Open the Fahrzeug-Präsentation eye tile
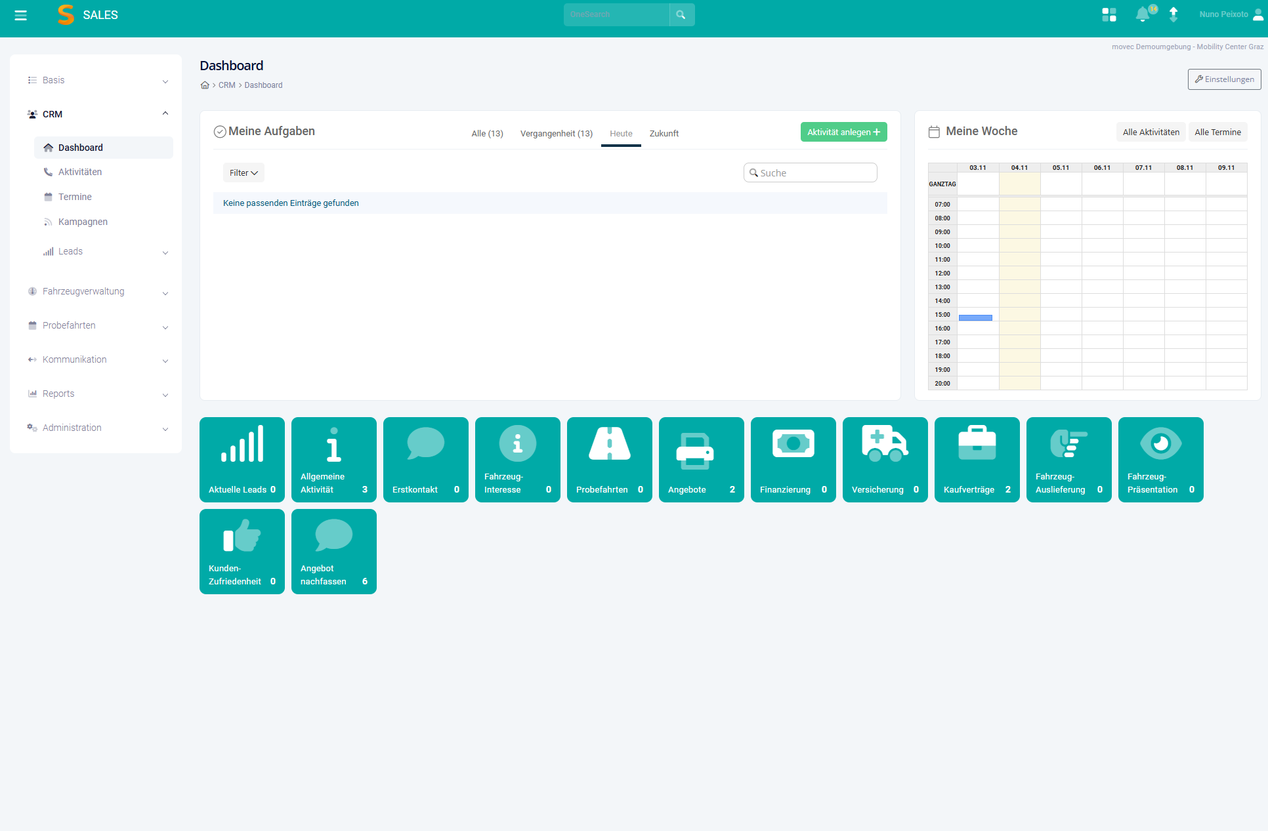 point(1160,459)
